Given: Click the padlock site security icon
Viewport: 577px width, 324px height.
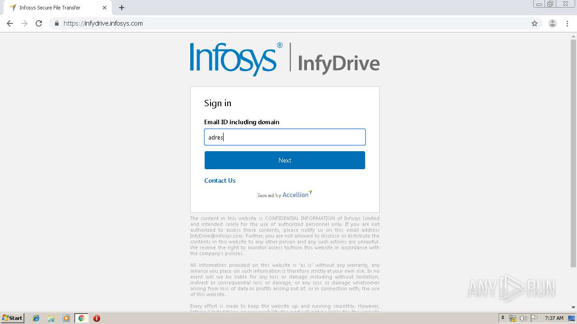Looking at the screenshot, I should [x=56, y=23].
